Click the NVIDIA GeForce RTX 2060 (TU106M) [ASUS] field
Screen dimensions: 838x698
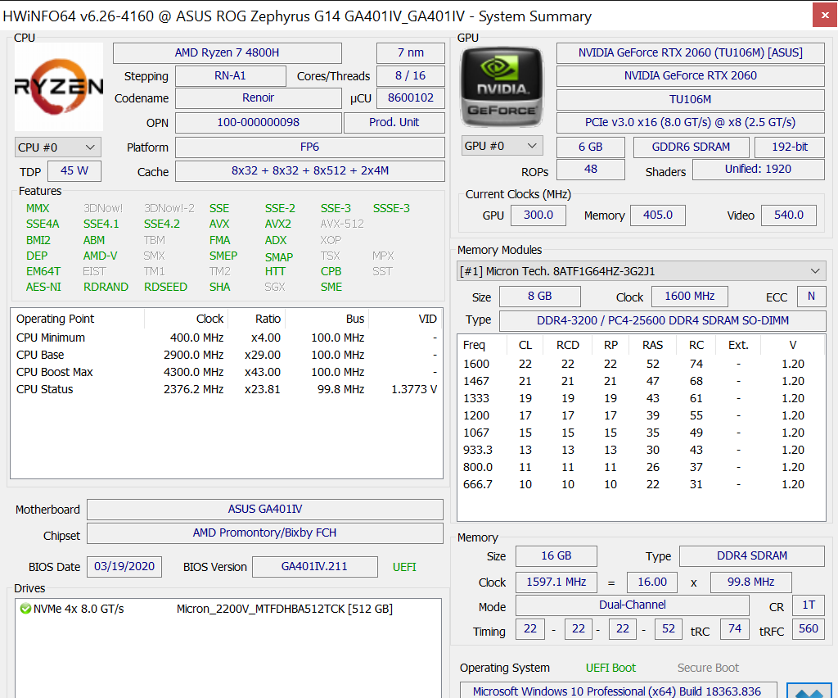tap(690, 52)
